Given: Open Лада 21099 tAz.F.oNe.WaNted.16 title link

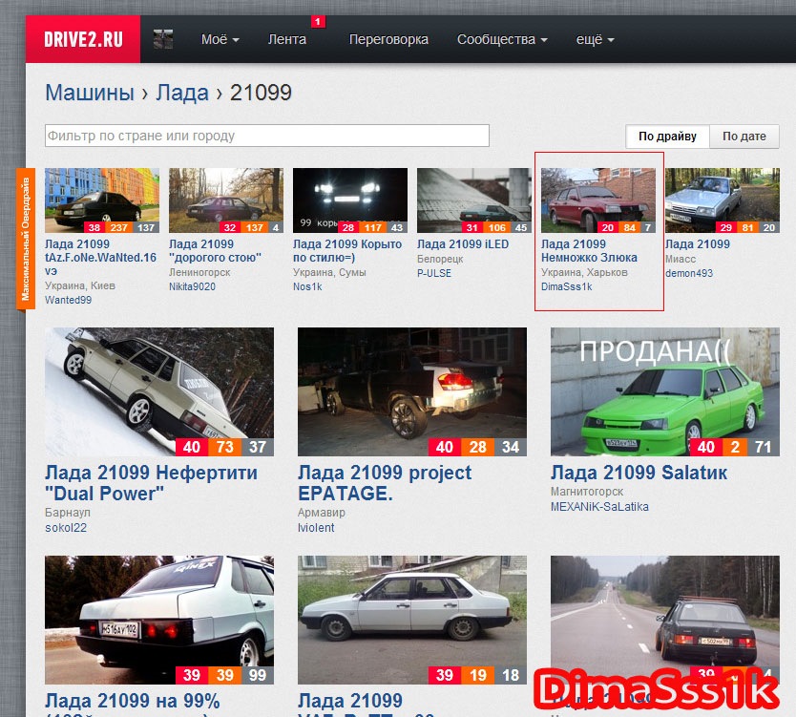Looking at the screenshot, I should coord(100,258).
